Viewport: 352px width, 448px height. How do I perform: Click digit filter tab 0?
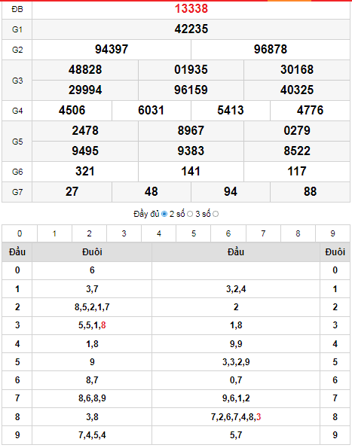tap(20, 233)
